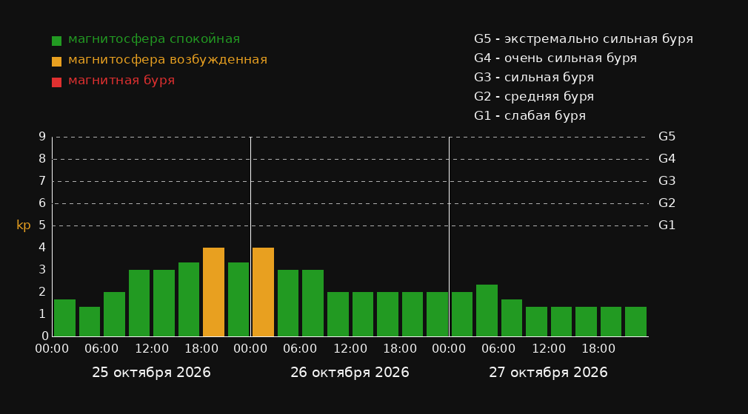This screenshot has width=748, height=414.
Task: Click the 00:00 tick label starting 26 октября
Action: tap(250, 349)
